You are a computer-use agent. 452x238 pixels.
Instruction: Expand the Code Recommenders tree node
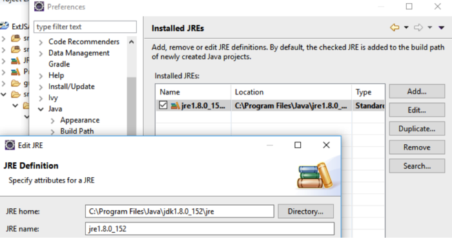(x=41, y=43)
